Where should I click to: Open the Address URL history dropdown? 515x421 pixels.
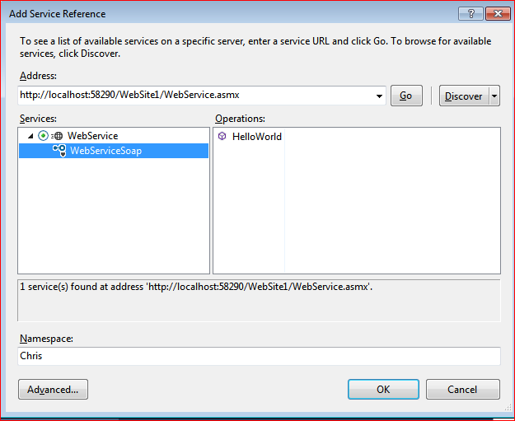379,96
